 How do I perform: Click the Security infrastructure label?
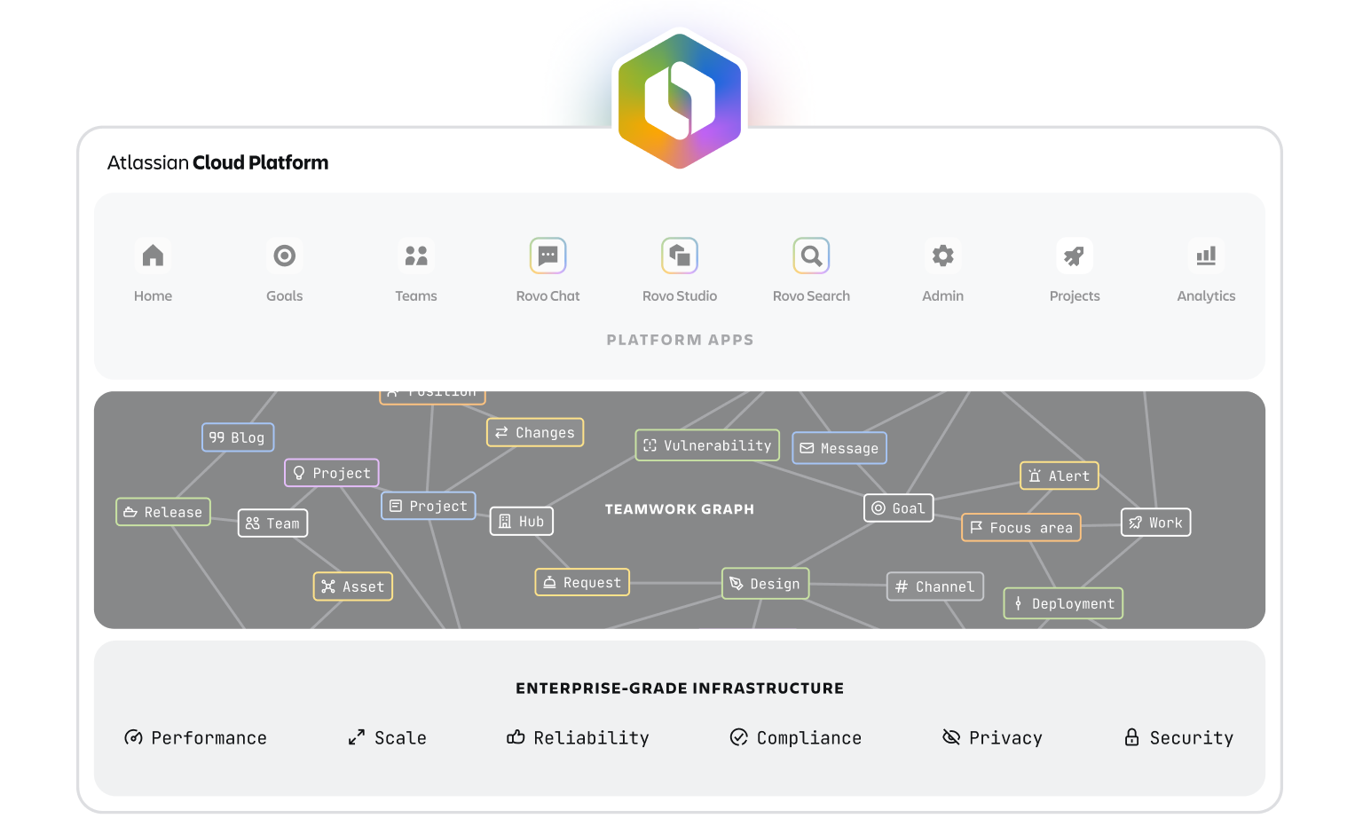pyautogui.click(x=1178, y=738)
